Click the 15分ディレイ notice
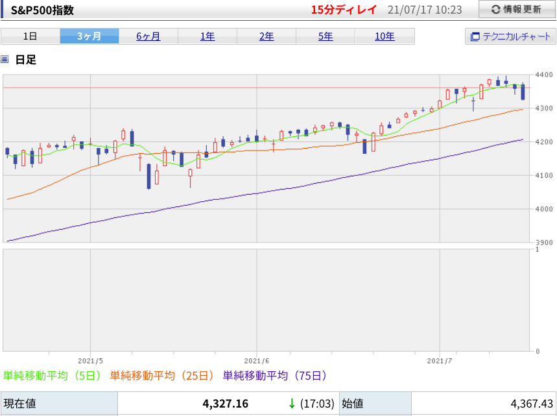 (344, 10)
